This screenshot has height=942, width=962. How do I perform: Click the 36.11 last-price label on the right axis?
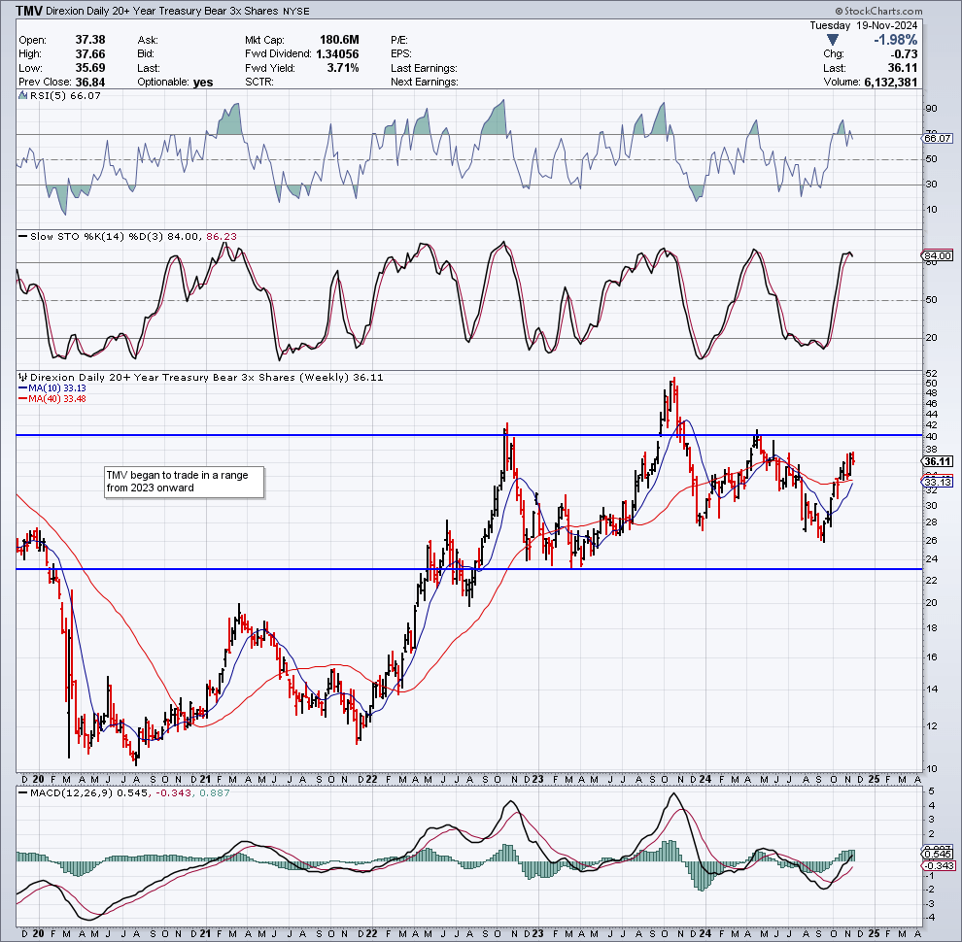pos(940,460)
